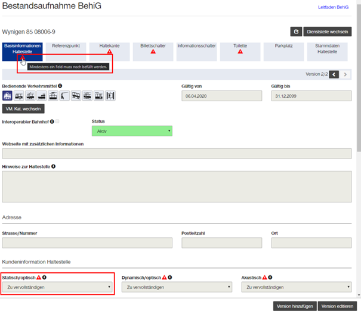The height and width of the screenshot is (314, 361).
Task: Toggle the Interoperabler Bahnhof checkbox
Action: pyautogui.click(x=57, y=121)
